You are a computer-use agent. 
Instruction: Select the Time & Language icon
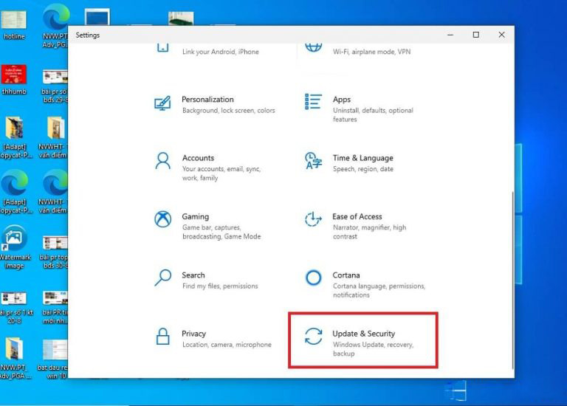tap(313, 160)
